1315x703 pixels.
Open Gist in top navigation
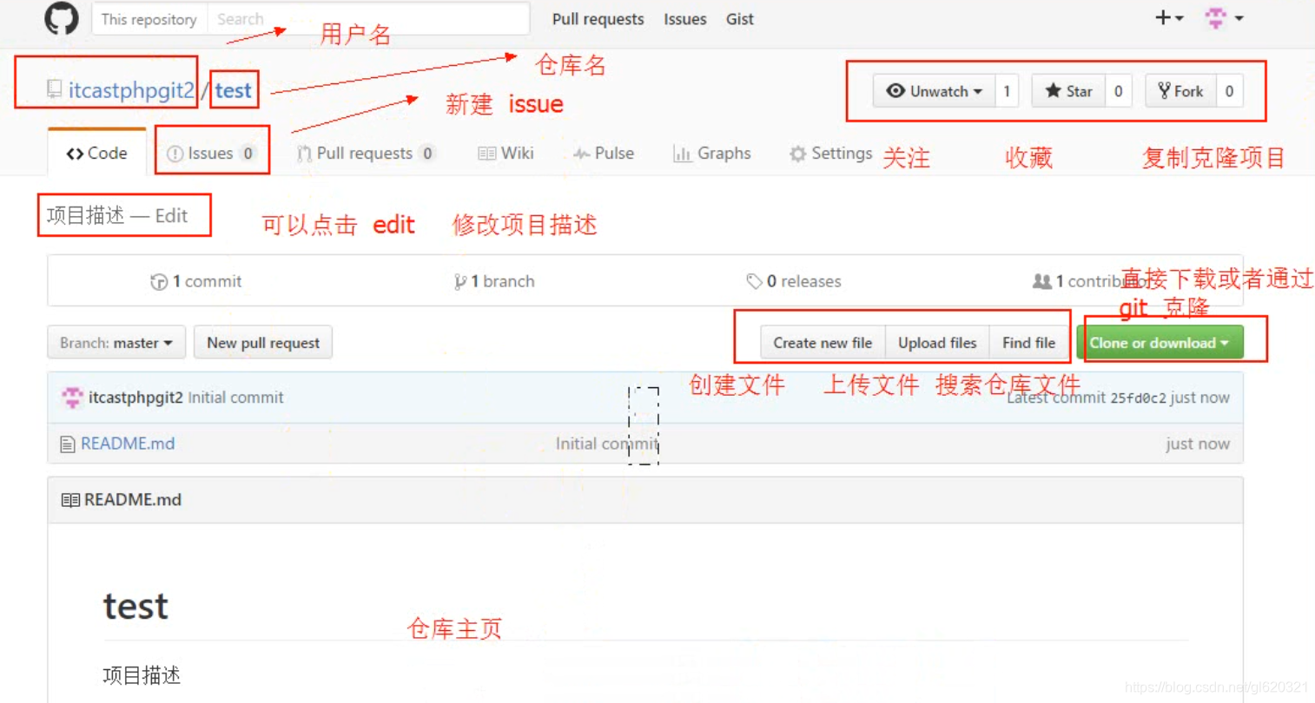(x=740, y=19)
